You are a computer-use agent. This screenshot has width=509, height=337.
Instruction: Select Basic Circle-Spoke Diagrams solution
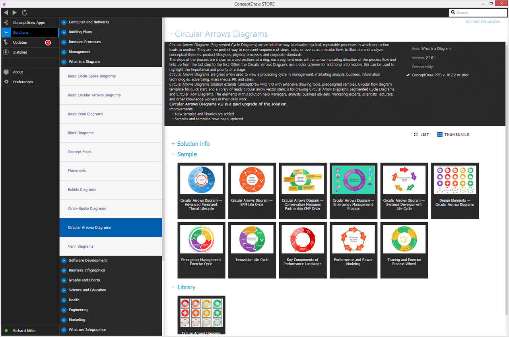[x=111, y=76]
